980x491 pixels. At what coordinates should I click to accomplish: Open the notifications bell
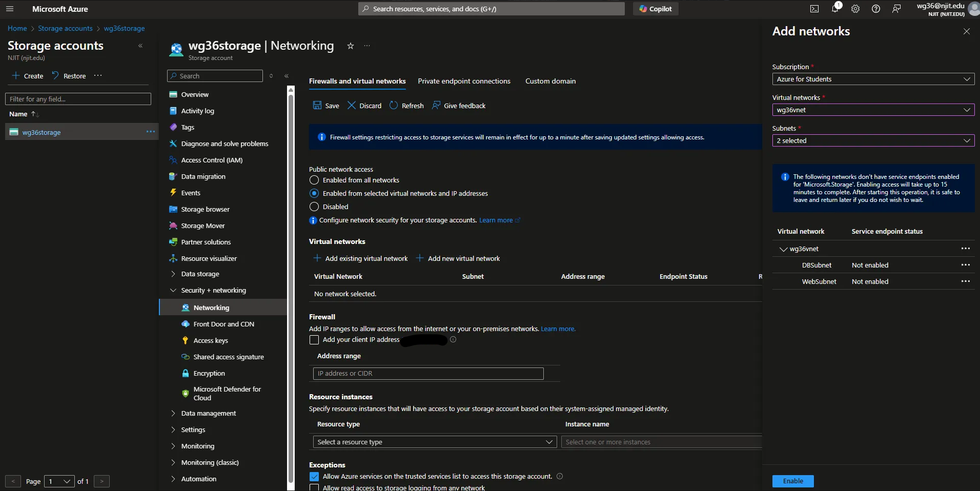pos(835,9)
